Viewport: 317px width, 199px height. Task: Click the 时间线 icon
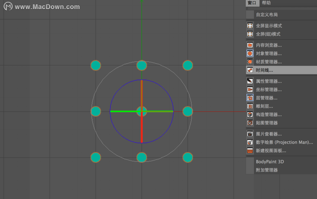click(250, 70)
